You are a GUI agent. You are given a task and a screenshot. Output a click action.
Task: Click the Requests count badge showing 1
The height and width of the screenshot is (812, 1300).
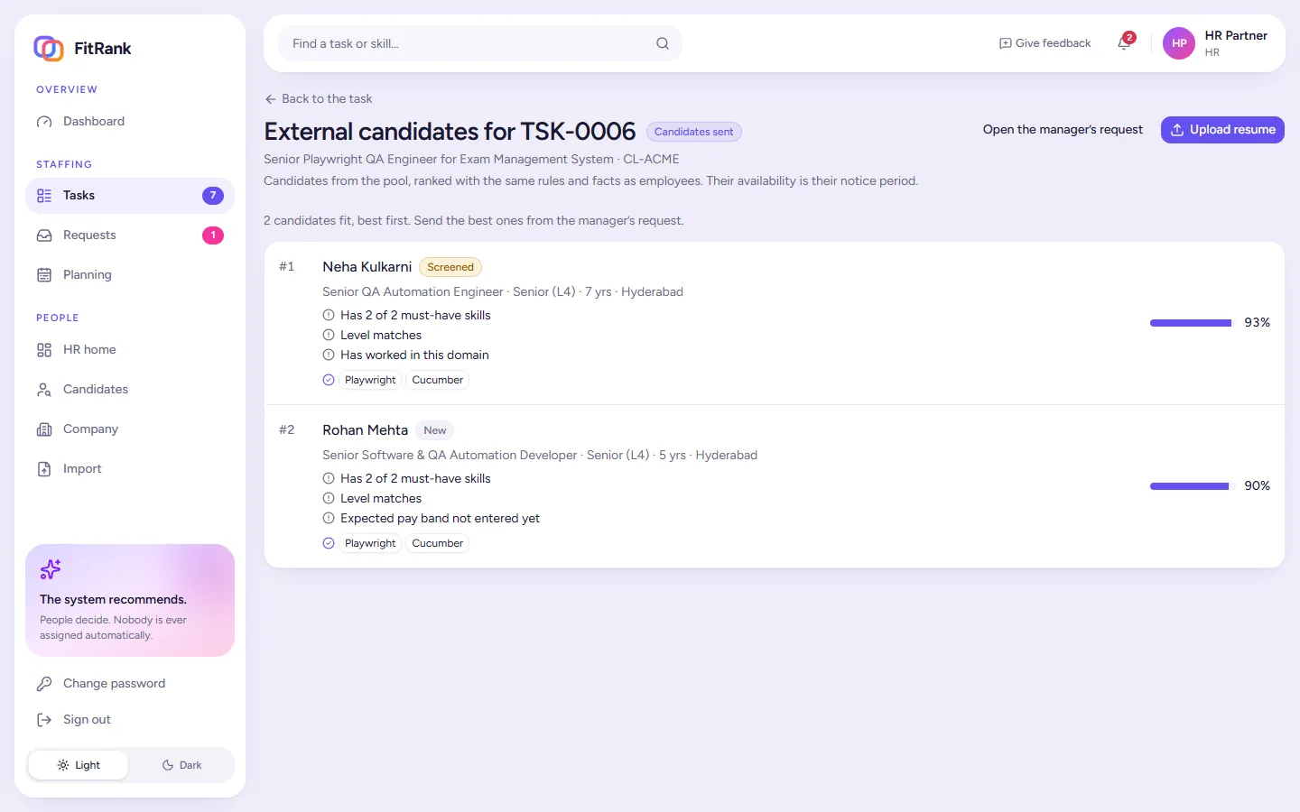point(213,235)
